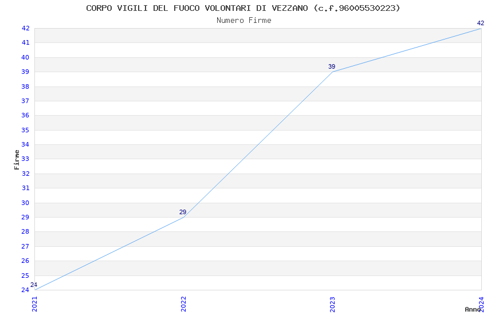Click the y-axis tick label 29
Viewport: 487px width, 315px height.
(25, 217)
